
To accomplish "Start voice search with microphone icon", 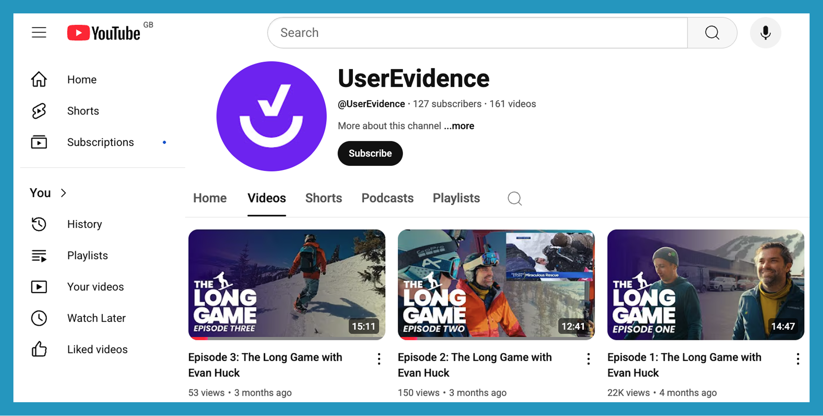I will pos(765,33).
